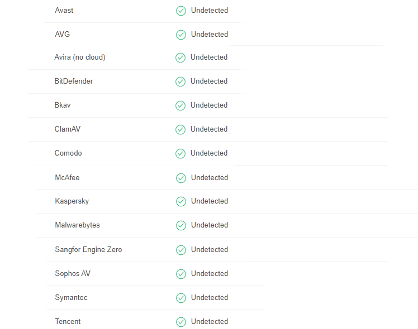418x329 pixels.
Task: Click the check icon in McAfee row
Action: [181, 178]
